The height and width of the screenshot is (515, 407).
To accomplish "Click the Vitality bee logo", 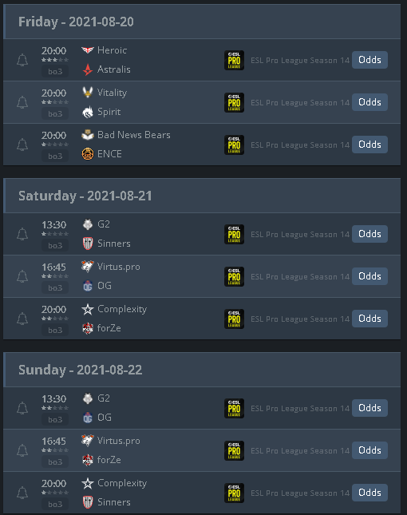I will (x=88, y=93).
